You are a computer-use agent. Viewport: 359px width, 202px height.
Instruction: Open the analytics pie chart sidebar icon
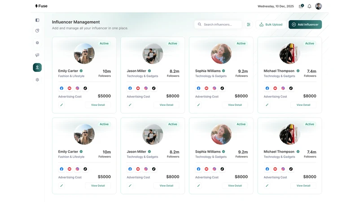click(x=37, y=31)
